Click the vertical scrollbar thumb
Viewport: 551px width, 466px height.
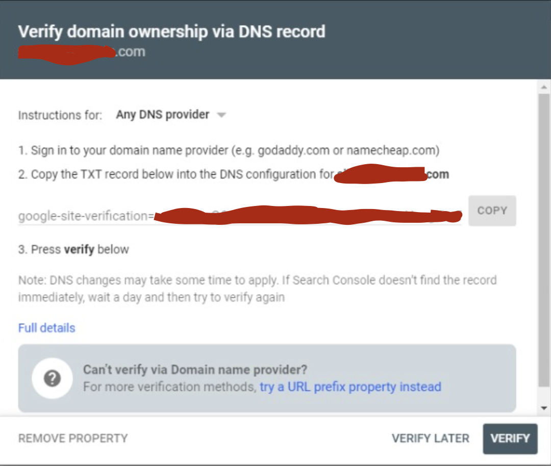tap(544, 241)
